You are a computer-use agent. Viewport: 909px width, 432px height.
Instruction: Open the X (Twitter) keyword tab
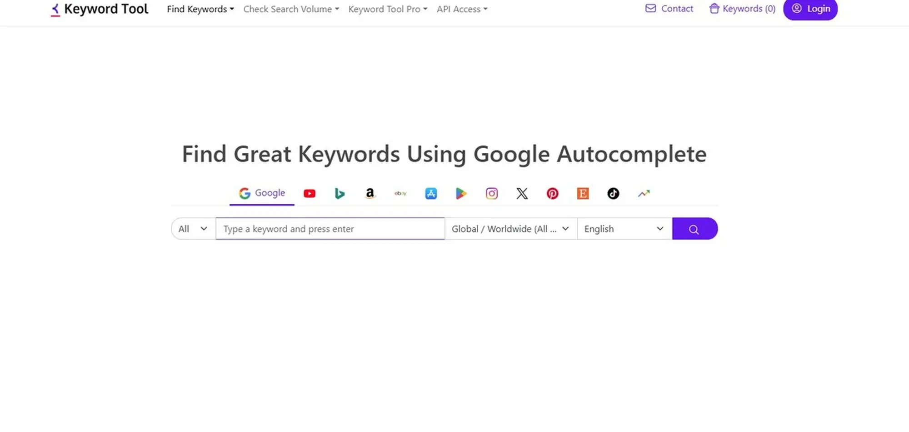pyautogui.click(x=522, y=194)
